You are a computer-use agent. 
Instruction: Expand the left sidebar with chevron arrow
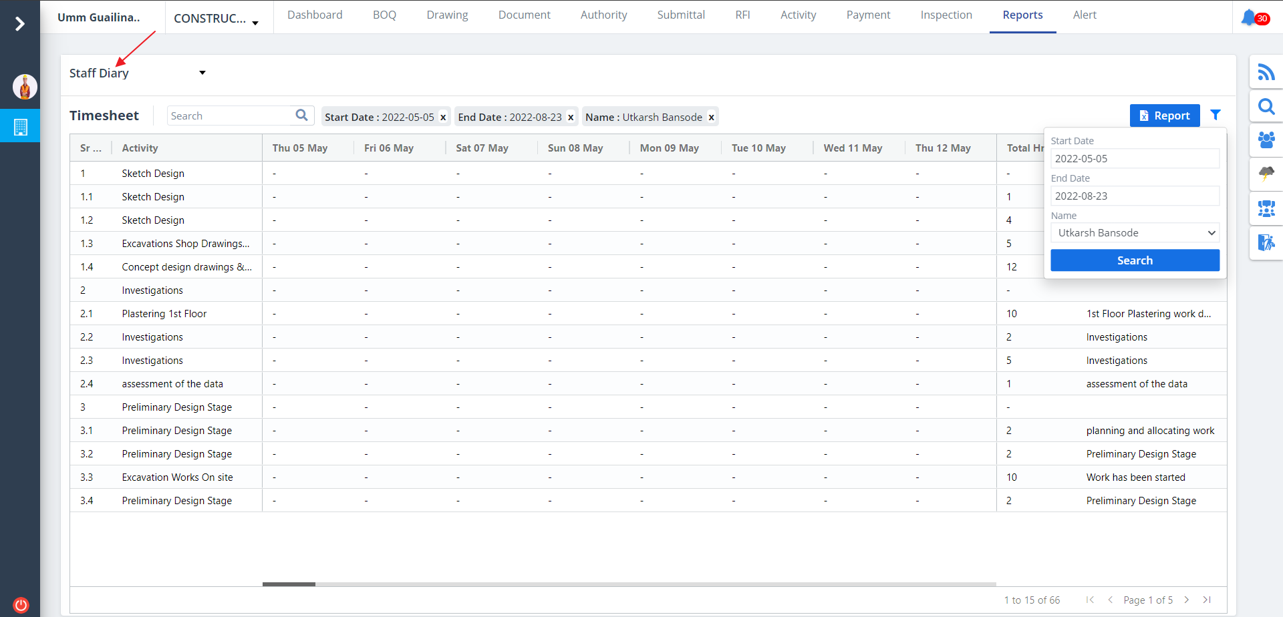click(20, 24)
